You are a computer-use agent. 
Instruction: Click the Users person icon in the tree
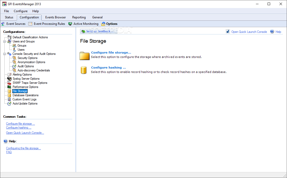(14, 50)
